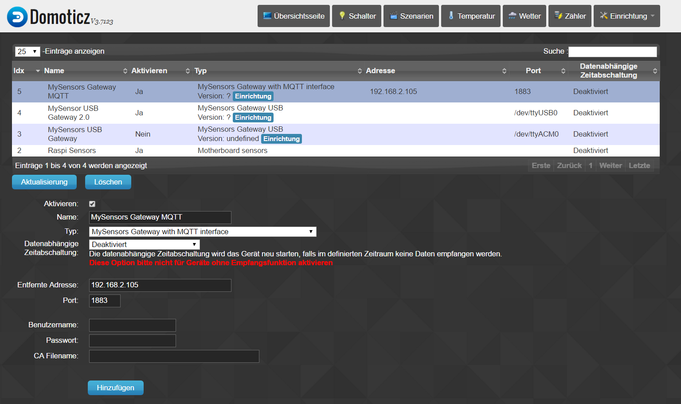
Task: Click the Einrichtung tools icon
Action: pyautogui.click(x=603, y=16)
